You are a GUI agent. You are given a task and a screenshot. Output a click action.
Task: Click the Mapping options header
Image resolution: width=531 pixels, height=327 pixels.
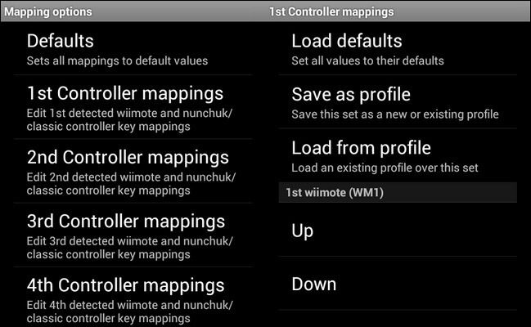(x=48, y=11)
